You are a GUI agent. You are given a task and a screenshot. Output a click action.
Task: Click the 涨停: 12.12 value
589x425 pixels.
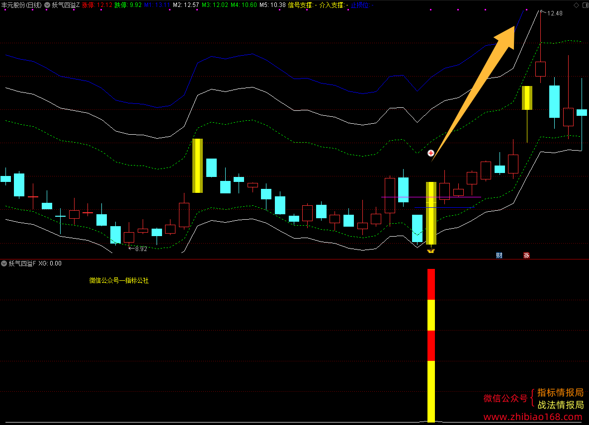(x=97, y=5)
